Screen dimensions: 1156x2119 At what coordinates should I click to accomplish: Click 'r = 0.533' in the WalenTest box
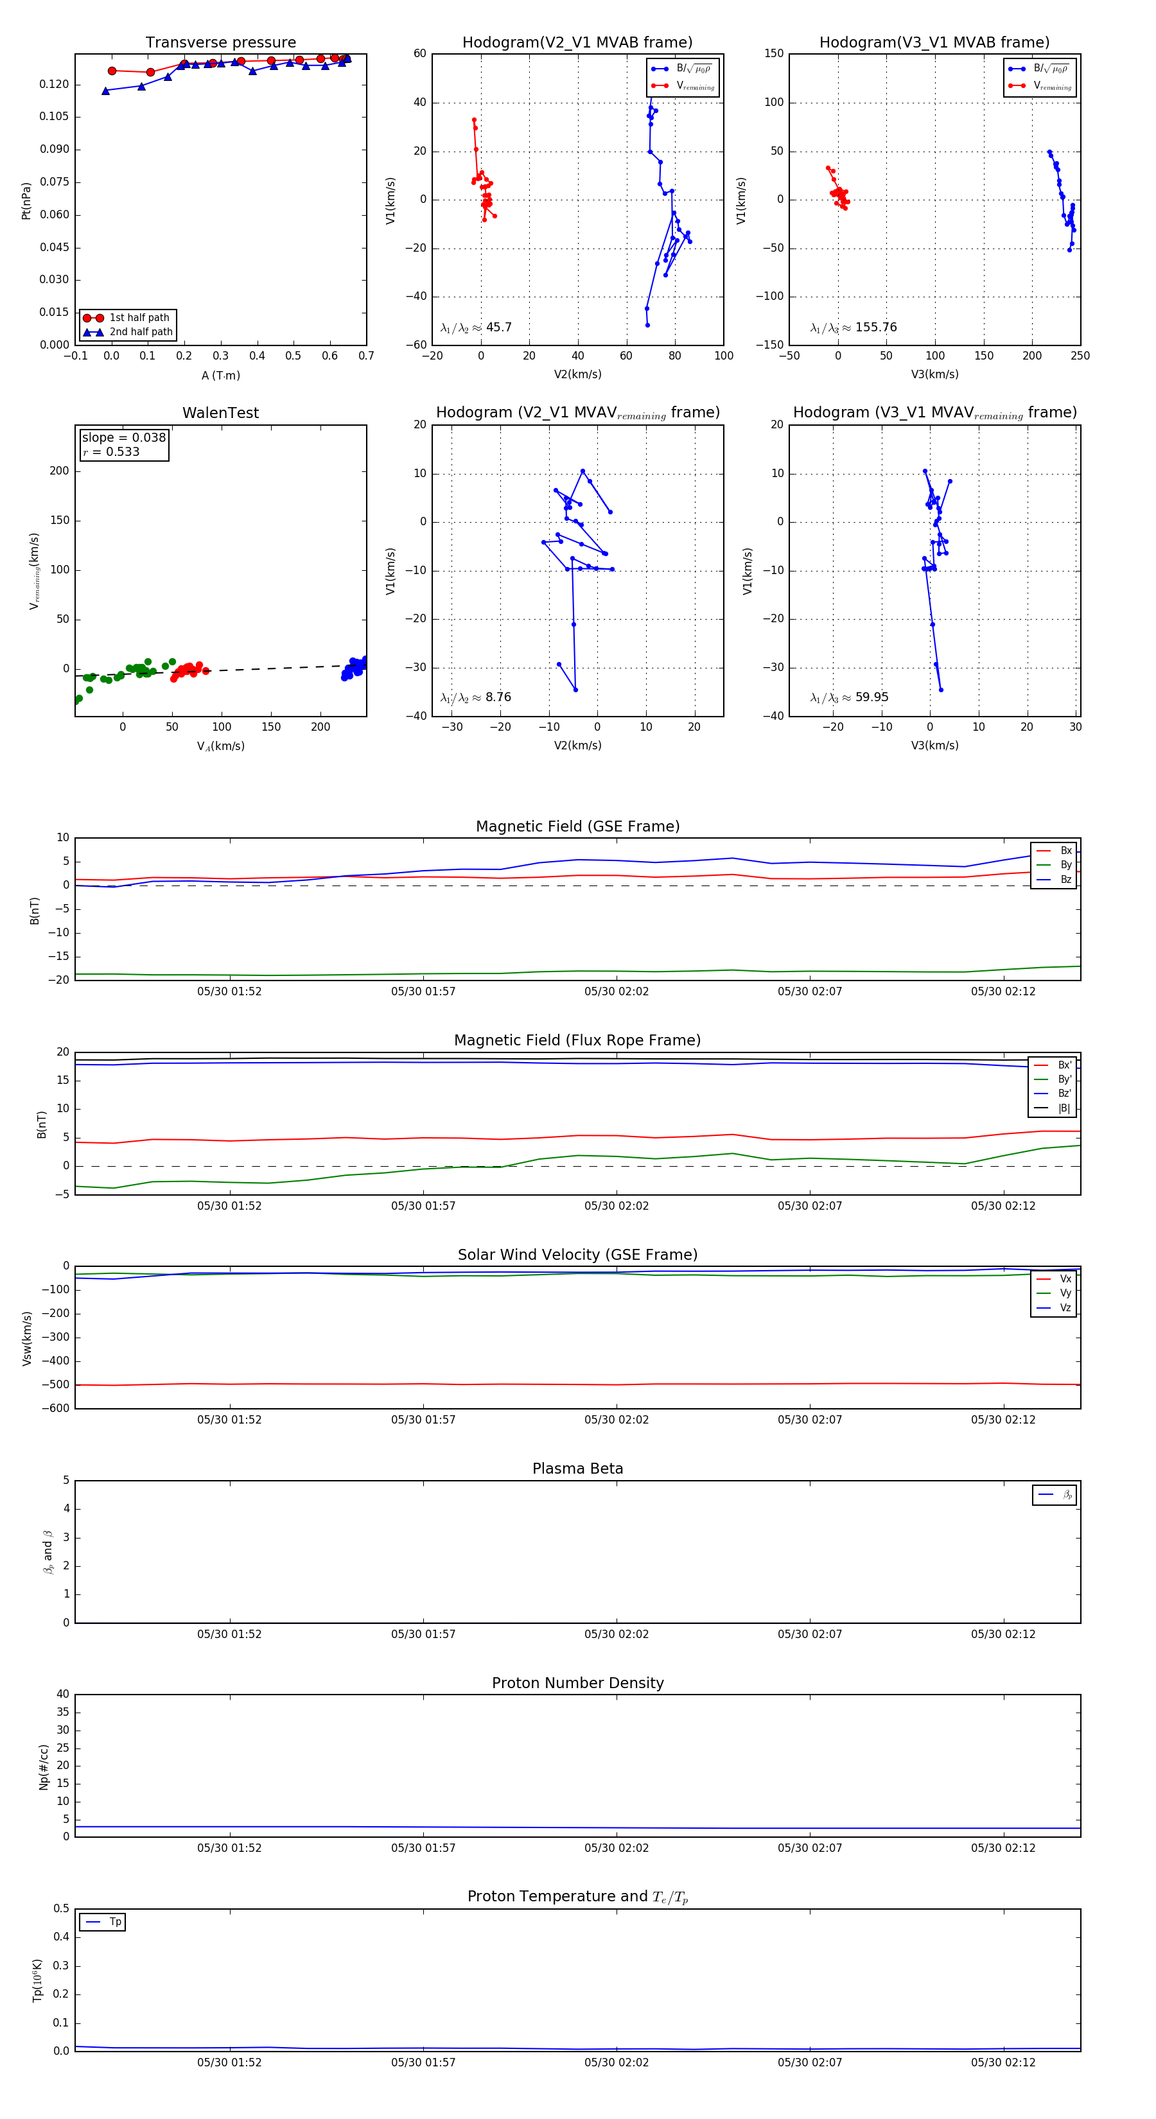click(111, 451)
